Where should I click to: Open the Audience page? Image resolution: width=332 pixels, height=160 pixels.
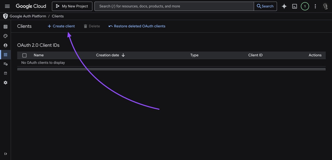tap(5, 45)
